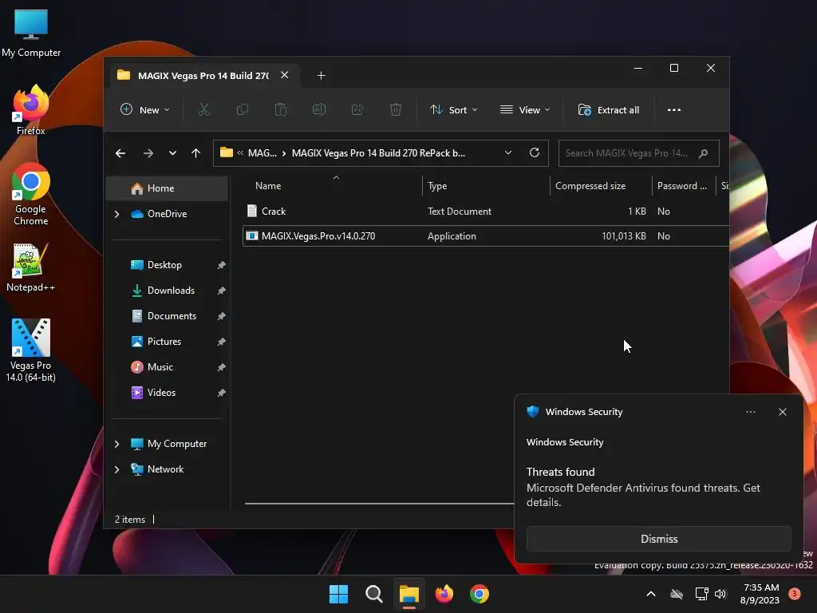Select Home in navigation pane
The height and width of the screenshot is (613, 817).
point(167,188)
